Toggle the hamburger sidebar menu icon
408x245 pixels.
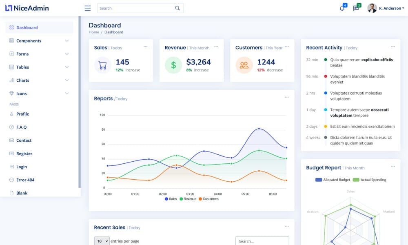pos(87,8)
